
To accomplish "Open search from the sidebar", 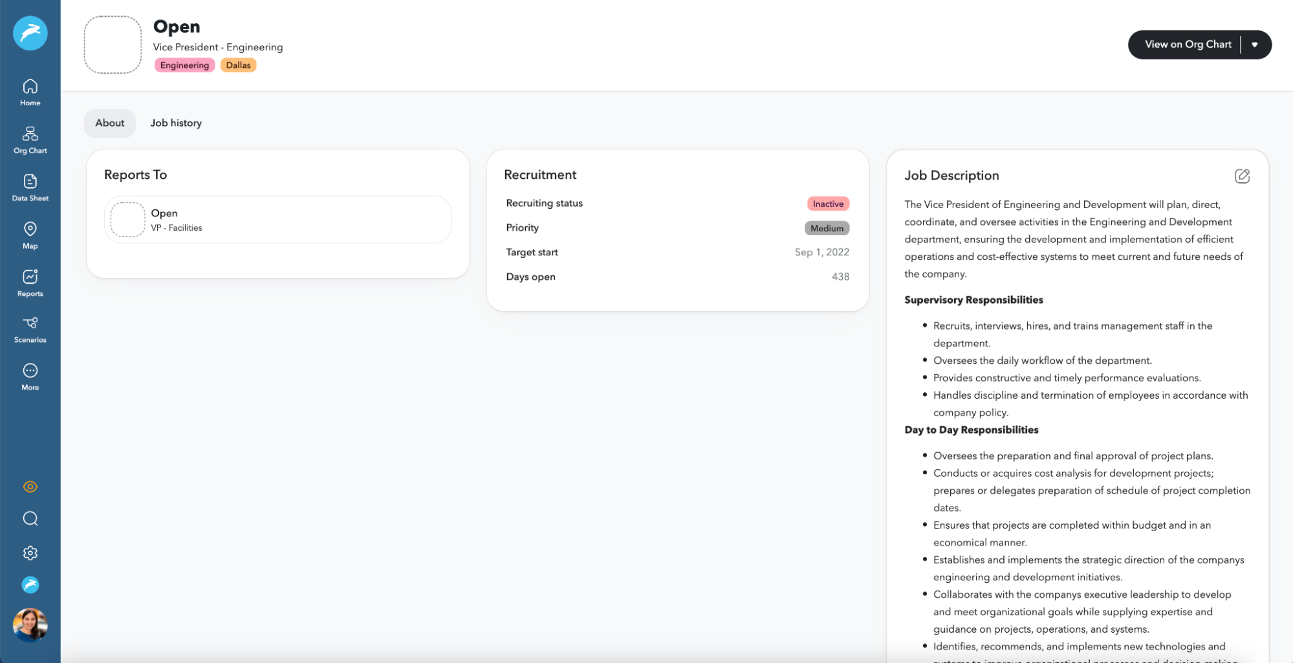I will 30,519.
